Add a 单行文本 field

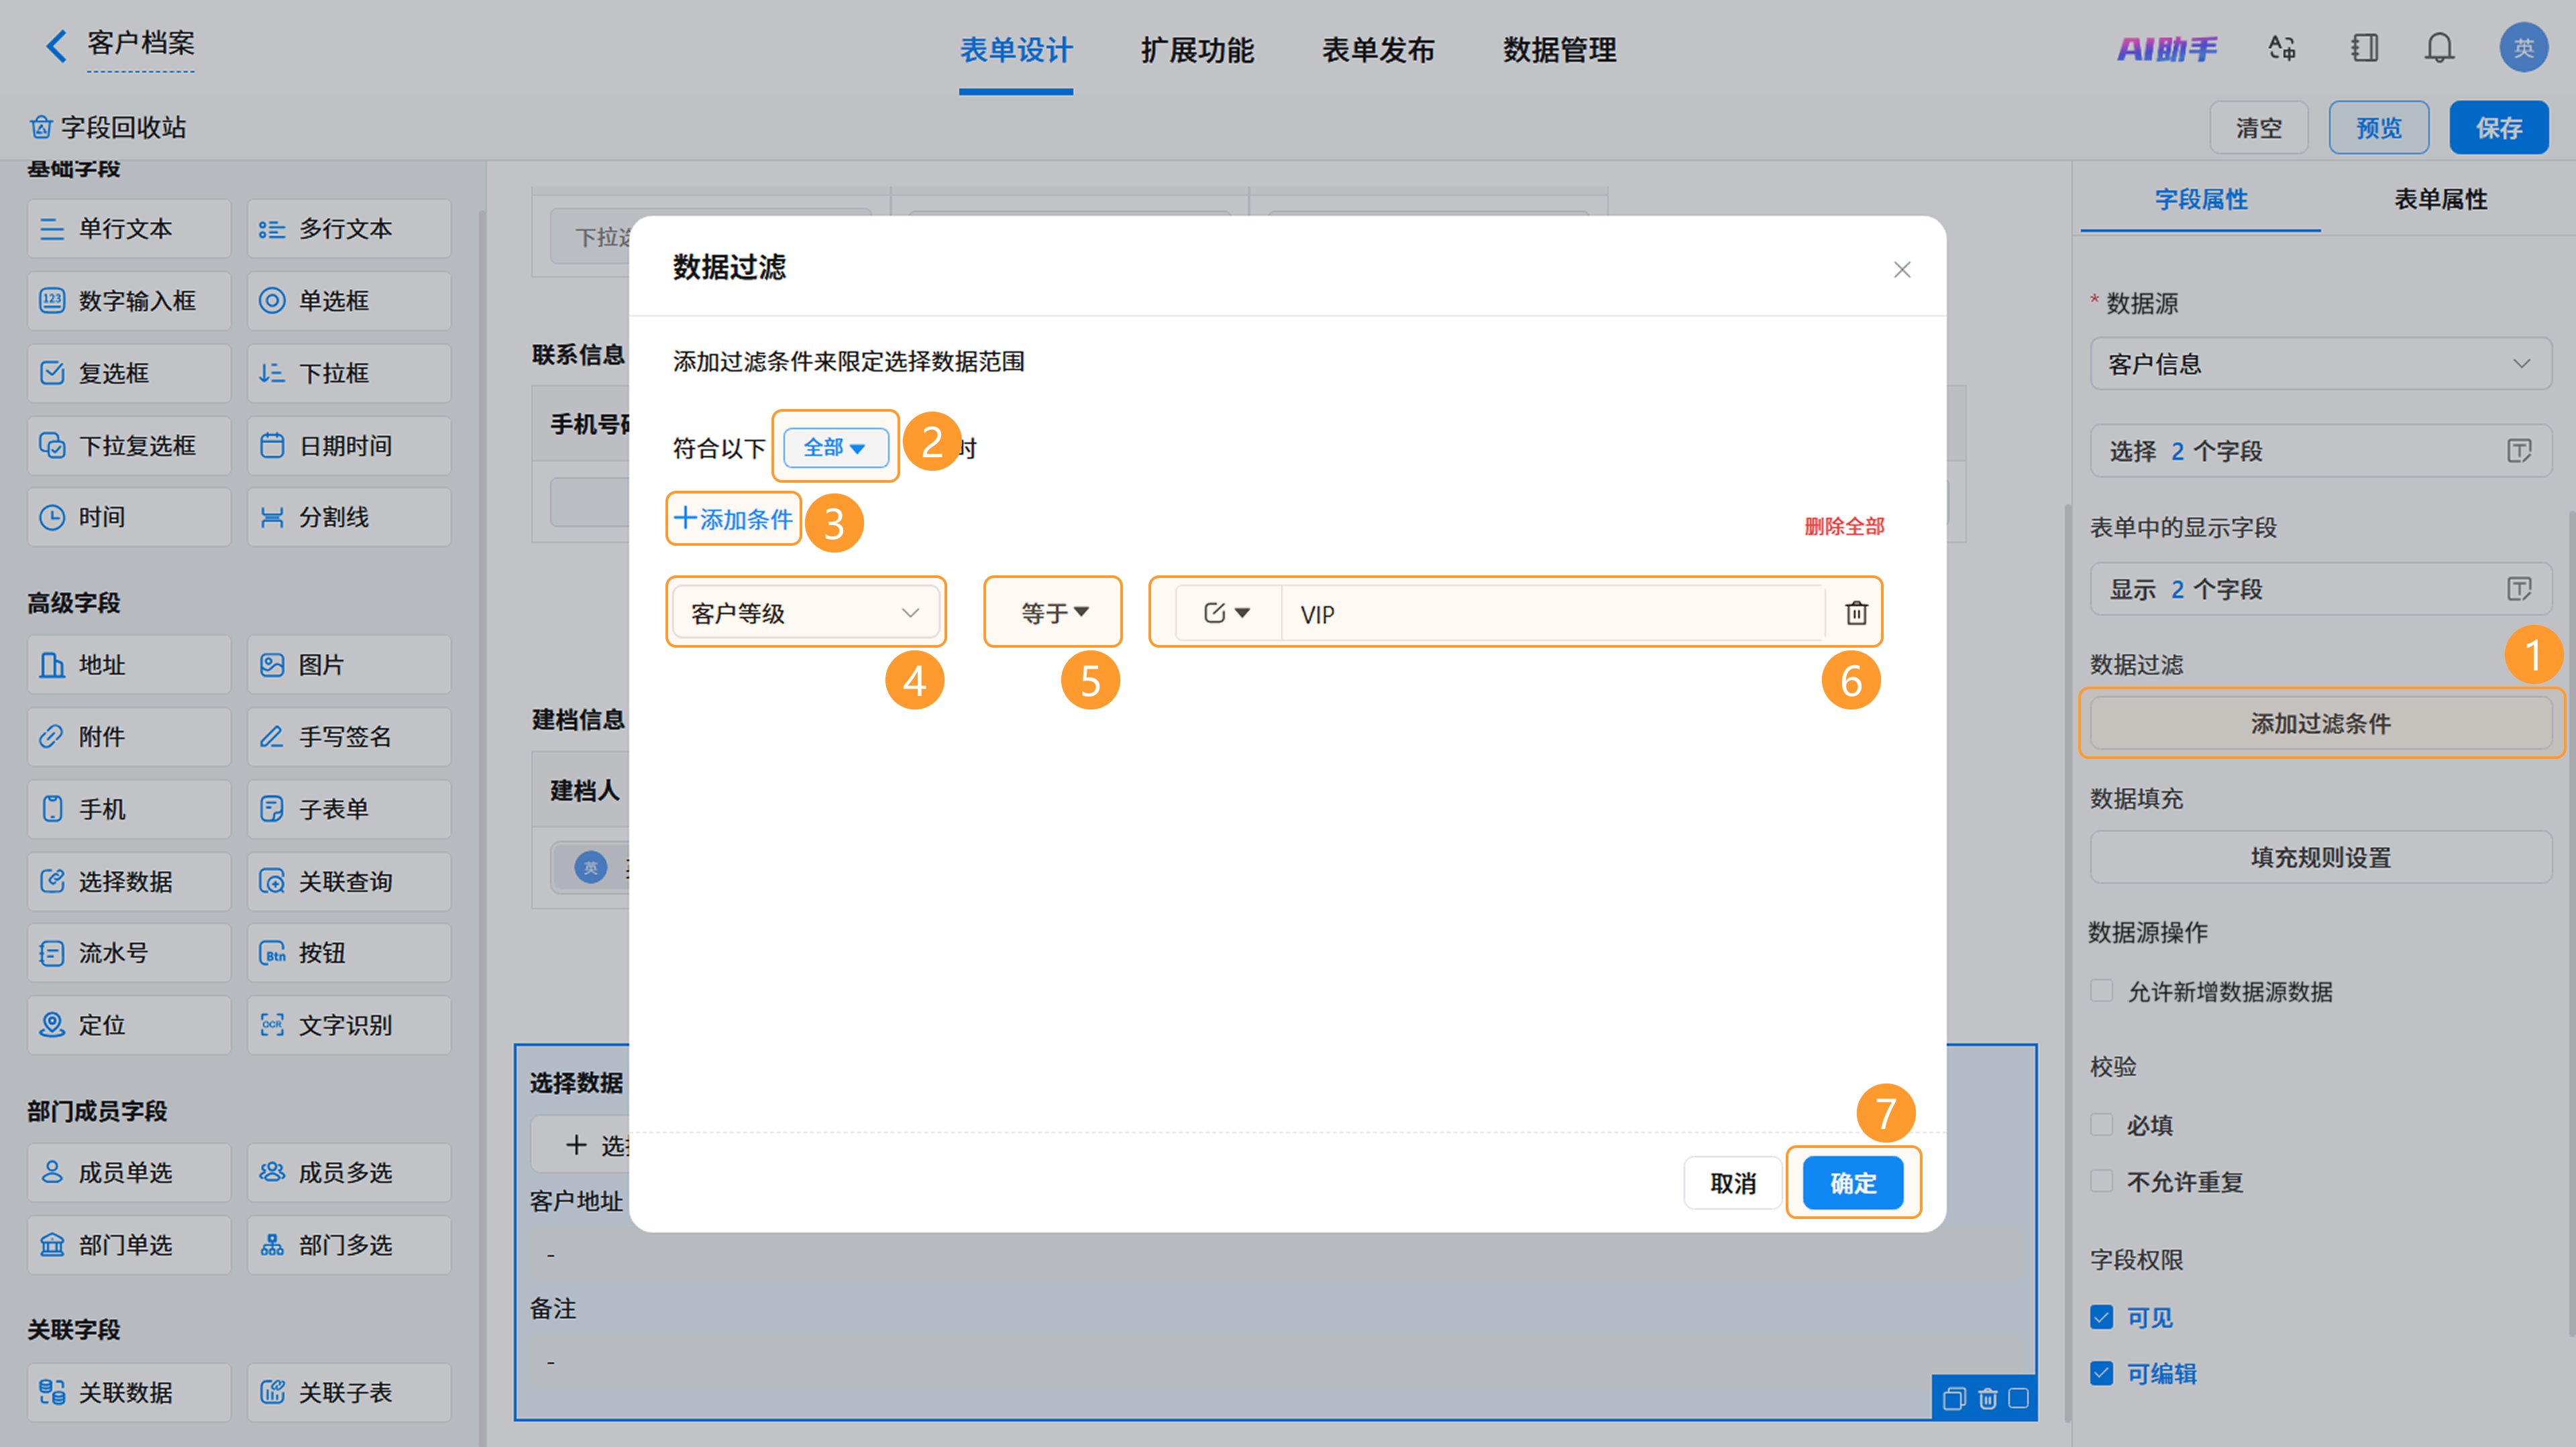click(x=129, y=229)
